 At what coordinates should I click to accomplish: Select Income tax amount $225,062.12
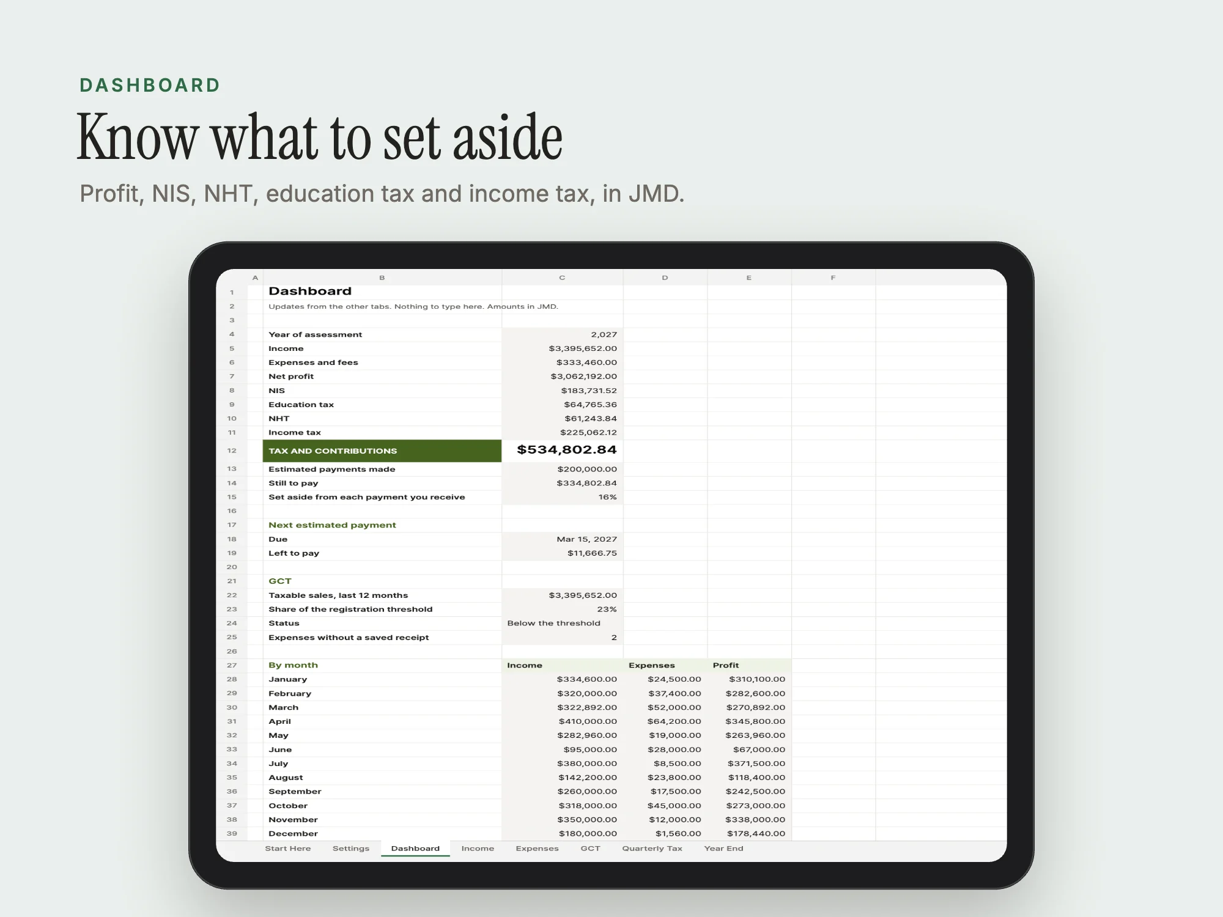pos(563,432)
